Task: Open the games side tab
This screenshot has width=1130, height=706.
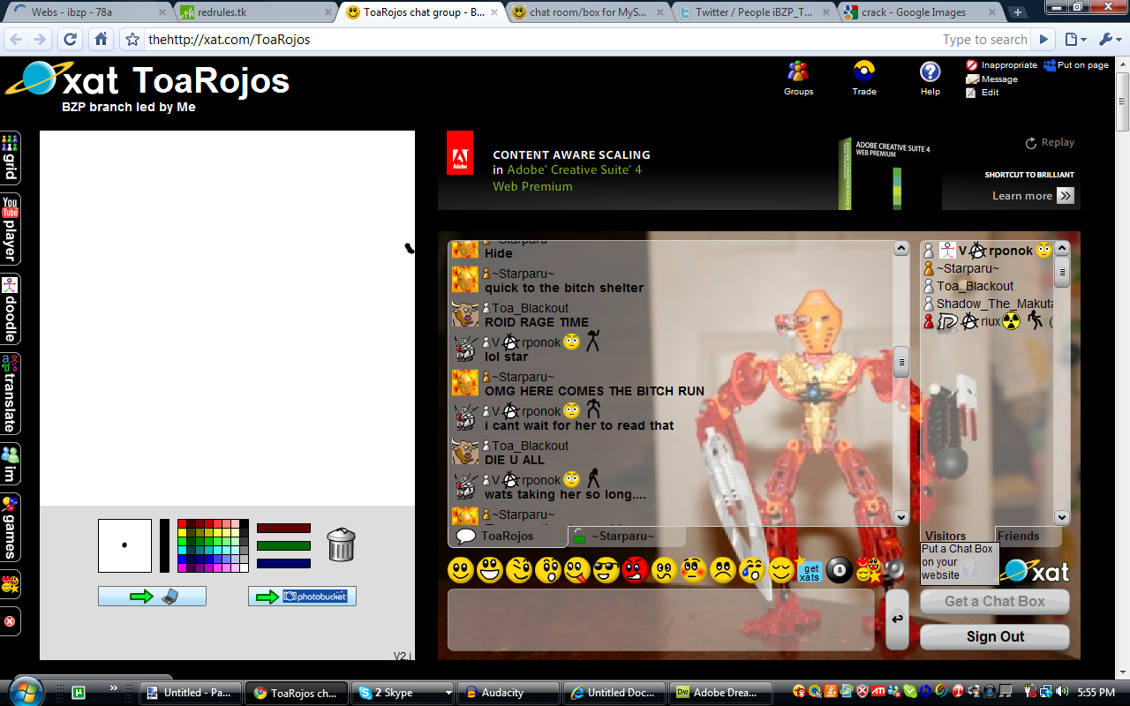Action: click(x=11, y=528)
